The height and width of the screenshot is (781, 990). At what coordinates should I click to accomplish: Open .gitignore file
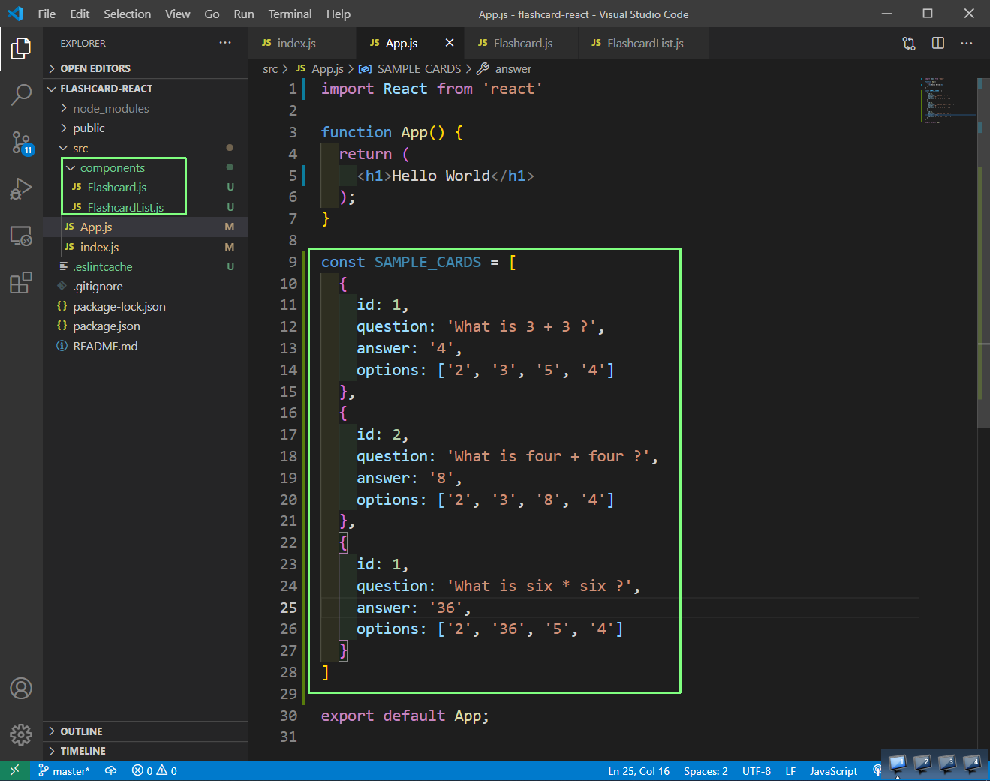146,287
